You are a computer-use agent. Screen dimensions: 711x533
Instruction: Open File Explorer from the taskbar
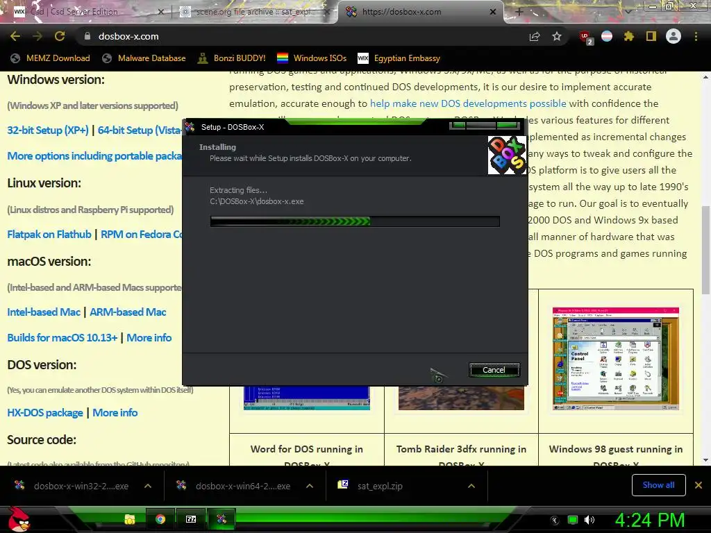(130, 519)
